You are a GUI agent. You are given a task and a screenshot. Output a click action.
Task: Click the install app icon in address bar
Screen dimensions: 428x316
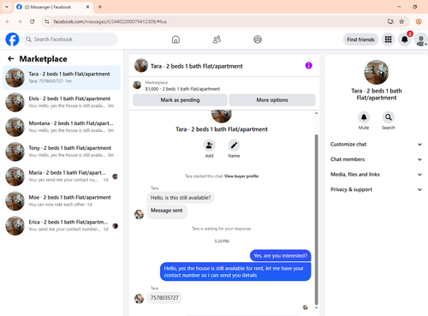click(x=390, y=21)
